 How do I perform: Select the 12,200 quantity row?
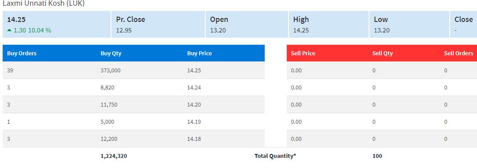coord(133,139)
